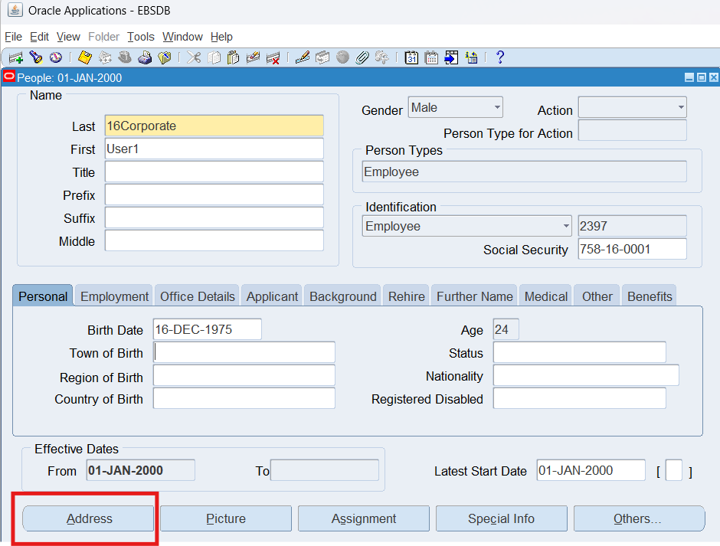Click the Alter Effective Date calendar icon

[411, 57]
